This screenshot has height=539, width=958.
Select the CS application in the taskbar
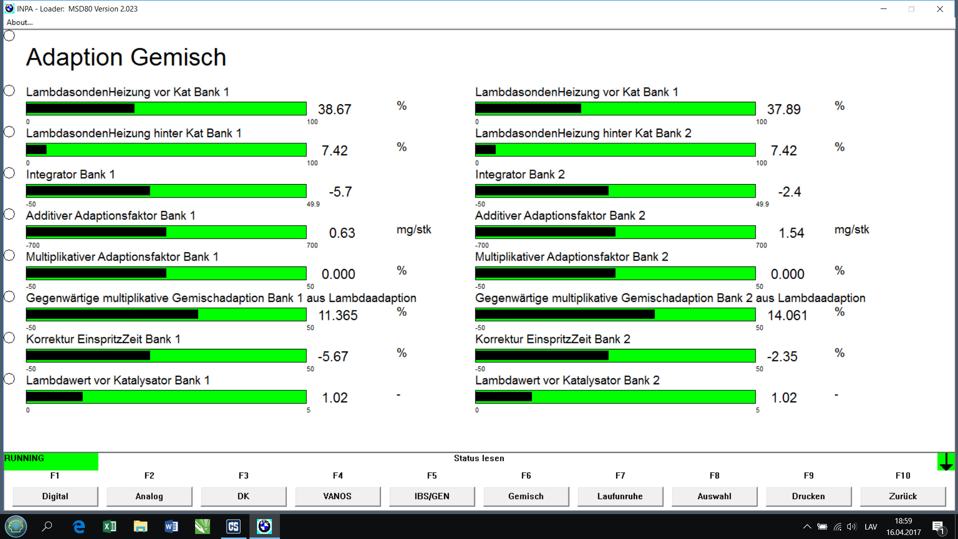pyautogui.click(x=233, y=526)
